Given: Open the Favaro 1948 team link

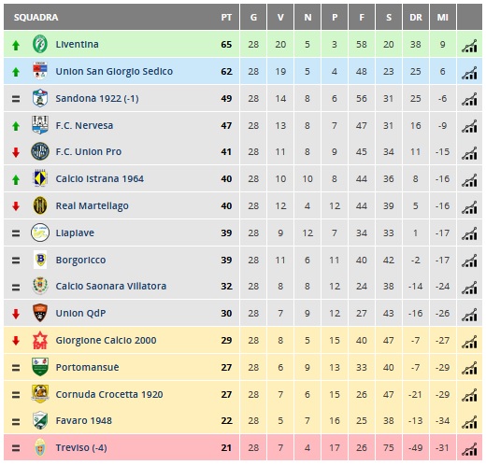Looking at the screenshot, I should point(83,421).
